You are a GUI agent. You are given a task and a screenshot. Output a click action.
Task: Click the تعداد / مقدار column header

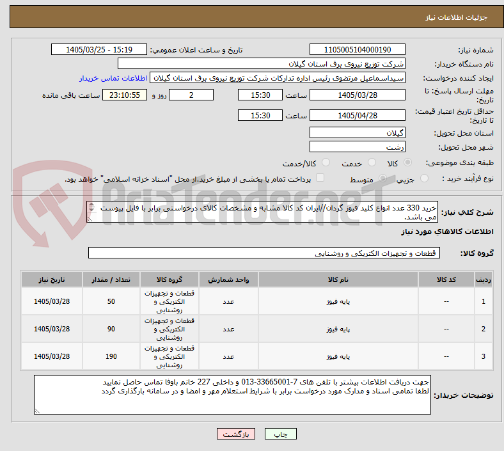[x=111, y=280]
